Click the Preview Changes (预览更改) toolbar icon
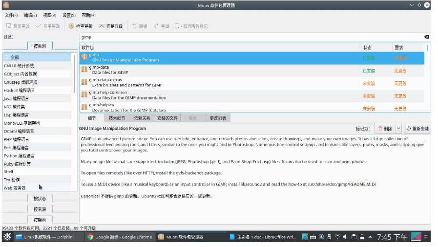 pos(9,26)
